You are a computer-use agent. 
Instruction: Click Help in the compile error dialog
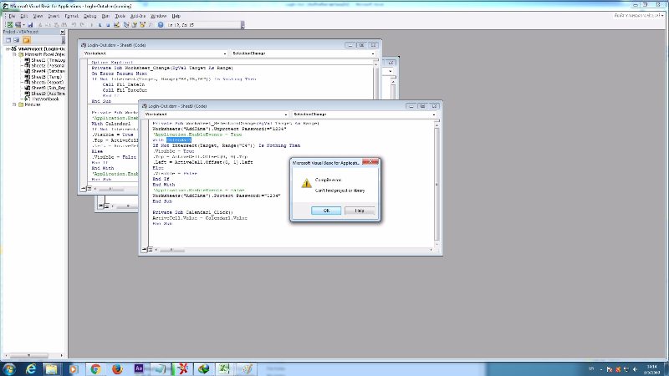[x=359, y=211]
